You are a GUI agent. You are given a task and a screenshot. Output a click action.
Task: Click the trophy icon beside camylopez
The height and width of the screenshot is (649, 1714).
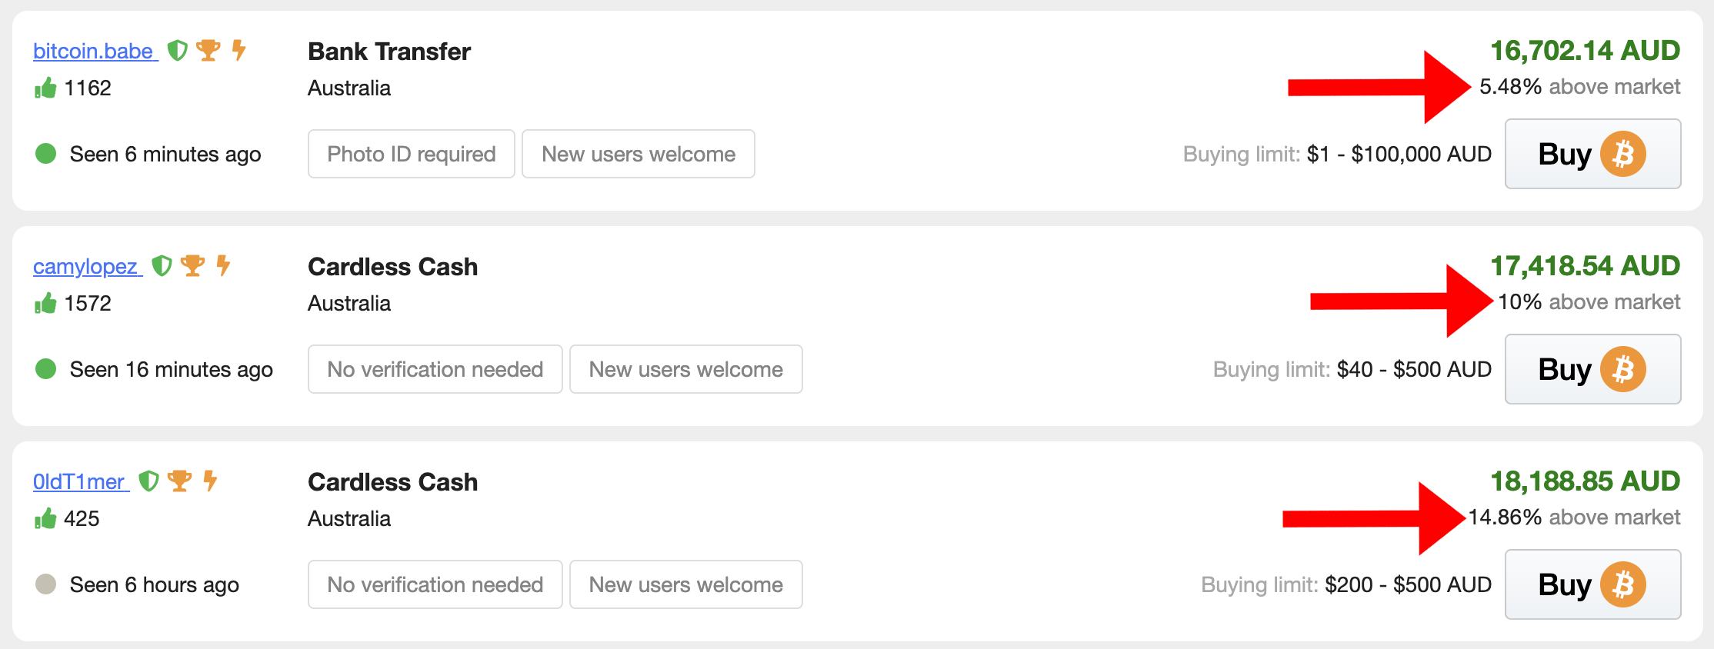(192, 266)
